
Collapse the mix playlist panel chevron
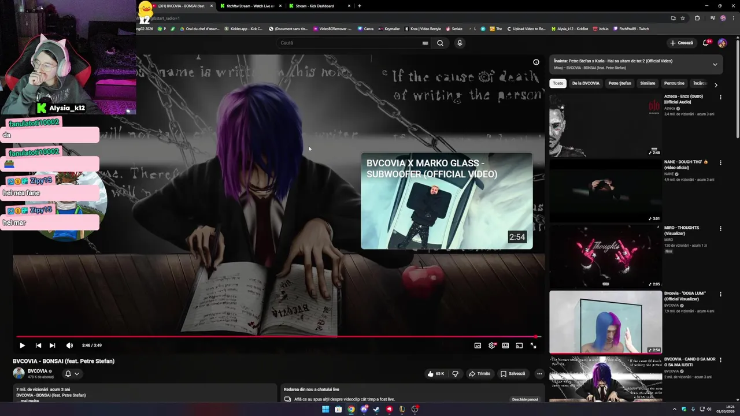click(715, 64)
